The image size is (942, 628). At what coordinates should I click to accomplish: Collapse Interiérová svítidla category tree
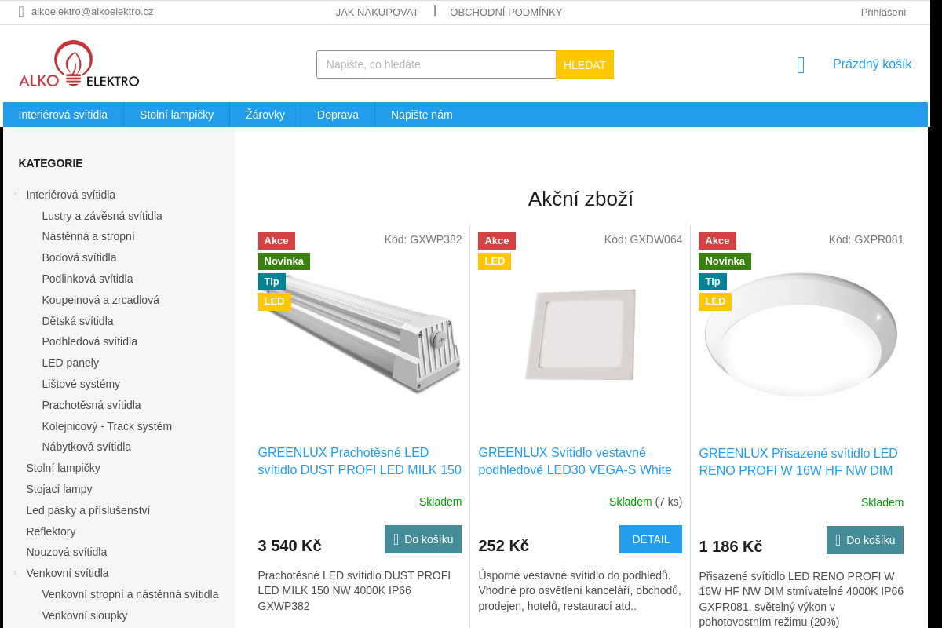click(x=15, y=194)
